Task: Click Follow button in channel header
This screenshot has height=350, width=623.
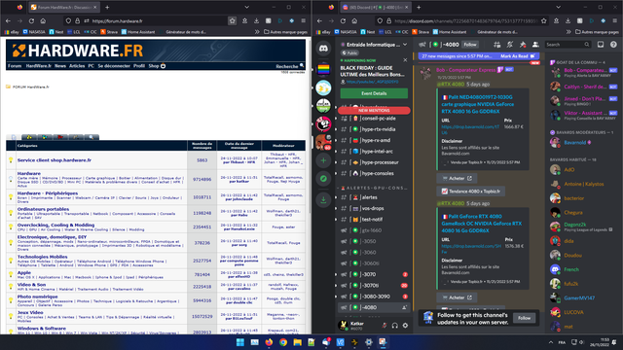Action: [470, 45]
